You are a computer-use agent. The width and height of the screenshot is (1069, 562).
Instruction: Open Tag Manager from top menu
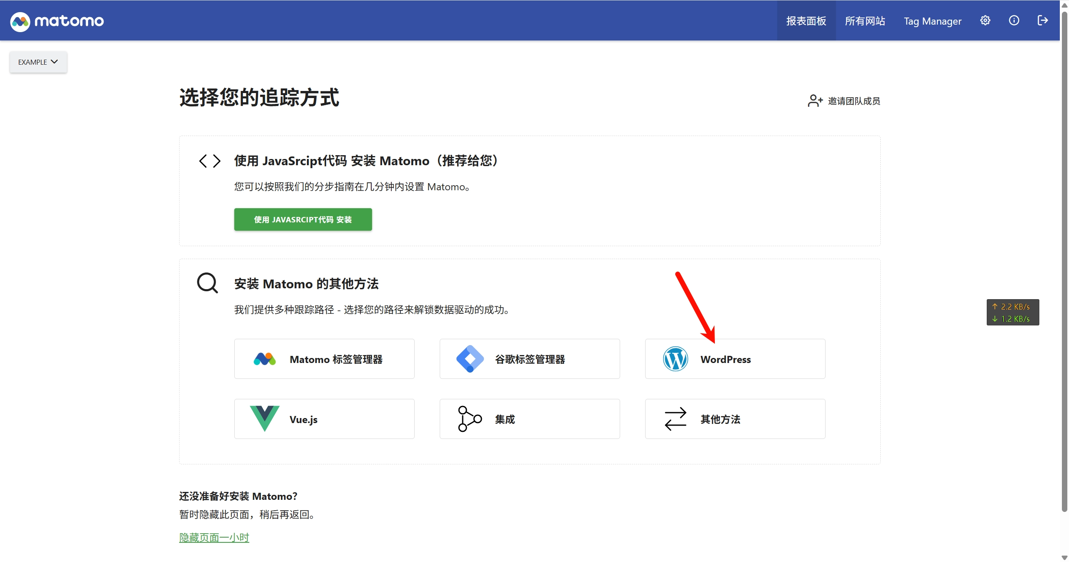click(x=932, y=20)
